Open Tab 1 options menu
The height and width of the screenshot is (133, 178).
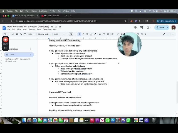[31, 55]
